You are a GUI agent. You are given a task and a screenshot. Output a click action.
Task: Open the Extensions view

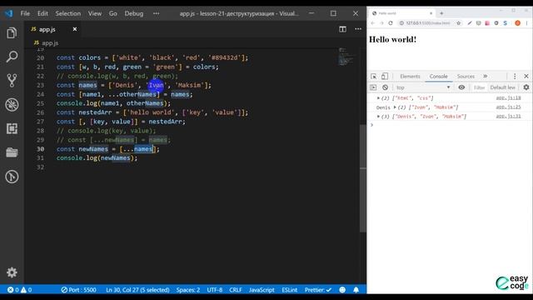pyautogui.click(x=12, y=128)
